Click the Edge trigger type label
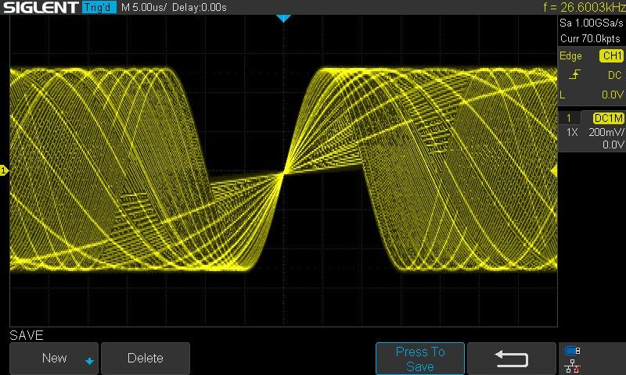This screenshot has height=375, width=626. coord(570,55)
